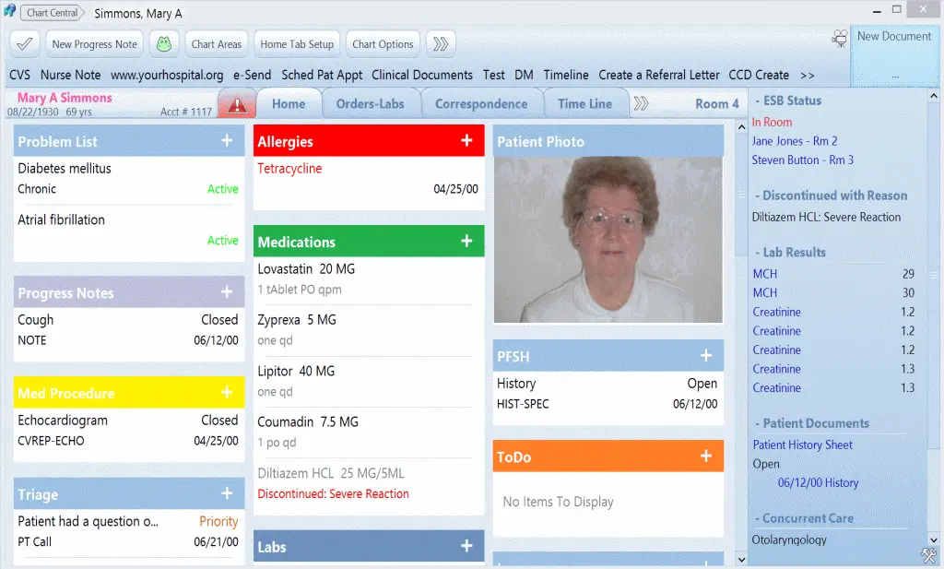Expand the toolbar overflow chevrons

pyautogui.click(x=440, y=43)
